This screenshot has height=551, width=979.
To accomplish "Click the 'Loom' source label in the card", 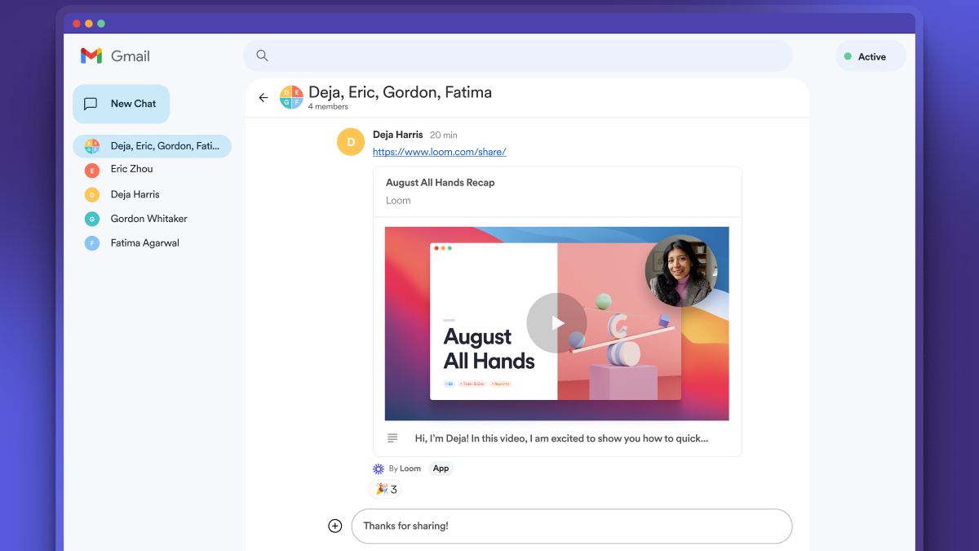I will [398, 201].
